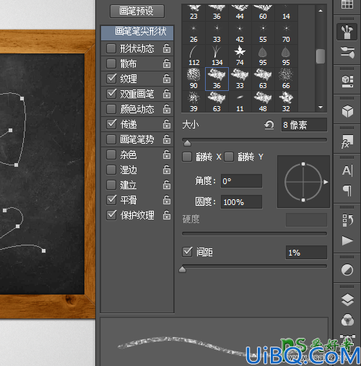Enable the 翻转 Y checkbox
Image resolution: width=361 pixels, height=366 pixels.
tap(229, 157)
